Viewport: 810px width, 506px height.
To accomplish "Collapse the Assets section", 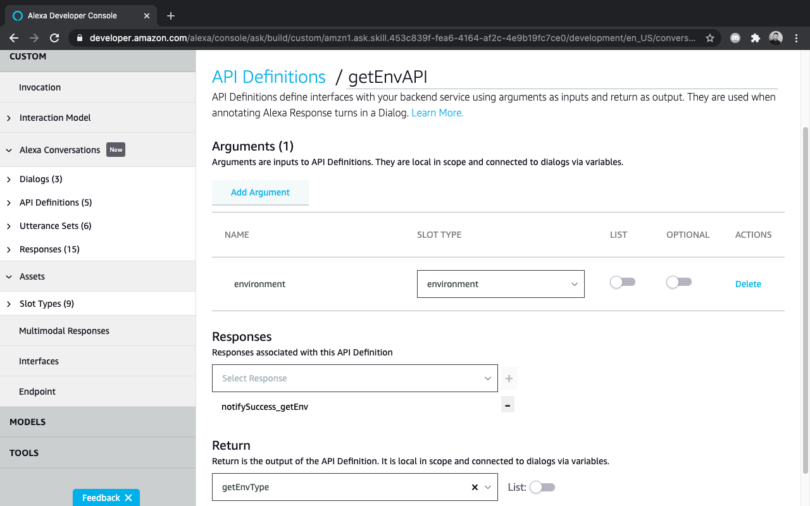I will click(9, 276).
